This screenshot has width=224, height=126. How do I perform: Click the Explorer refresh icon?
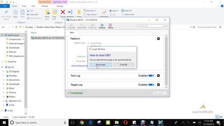coord(194,27)
